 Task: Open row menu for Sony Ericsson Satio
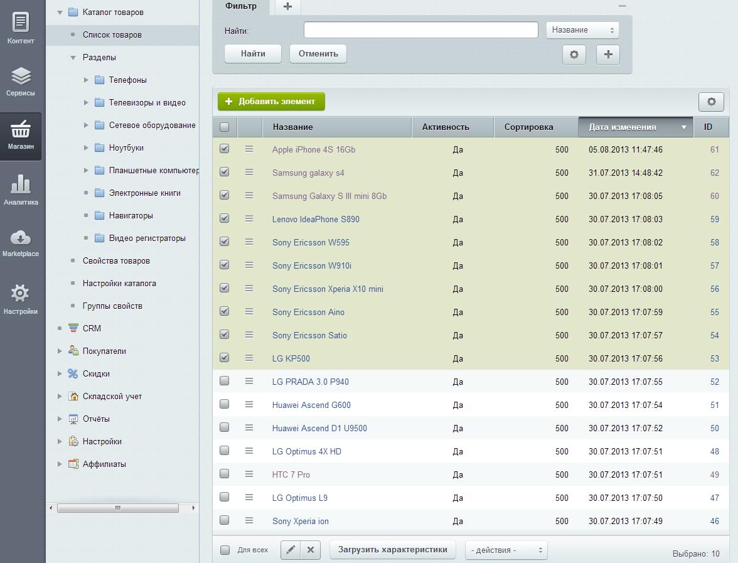point(249,335)
